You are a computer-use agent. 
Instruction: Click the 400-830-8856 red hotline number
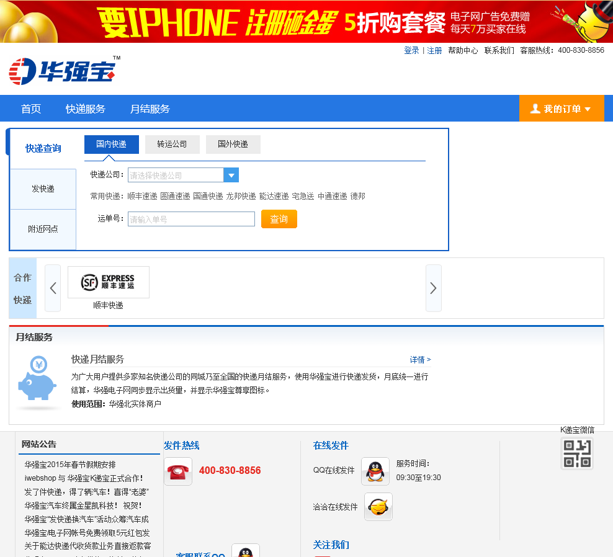point(230,470)
